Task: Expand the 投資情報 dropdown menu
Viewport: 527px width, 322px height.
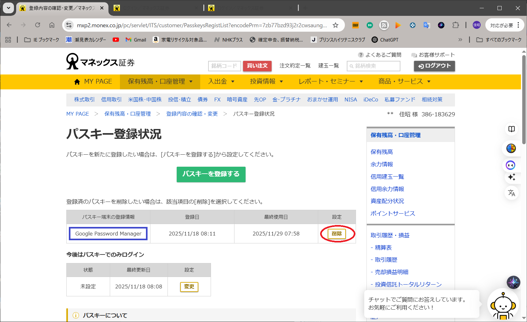Action: point(266,82)
